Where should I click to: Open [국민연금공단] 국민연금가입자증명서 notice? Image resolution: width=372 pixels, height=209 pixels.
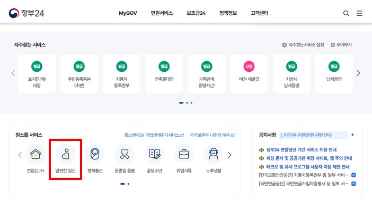pyautogui.click(x=304, y=184)
